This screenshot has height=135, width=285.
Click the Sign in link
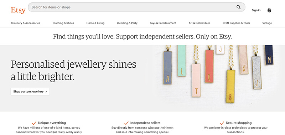click(x=256, y=10)
